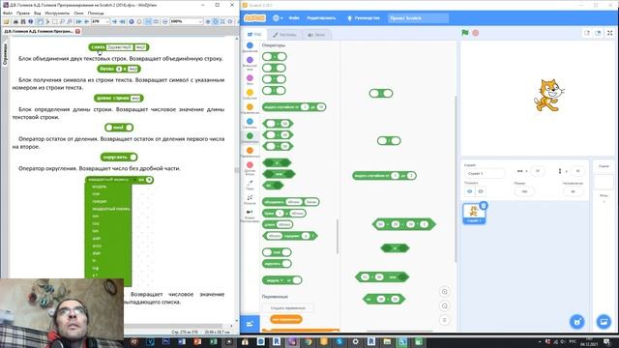Zoom in the Scratch script workspace

pos(445,292)
